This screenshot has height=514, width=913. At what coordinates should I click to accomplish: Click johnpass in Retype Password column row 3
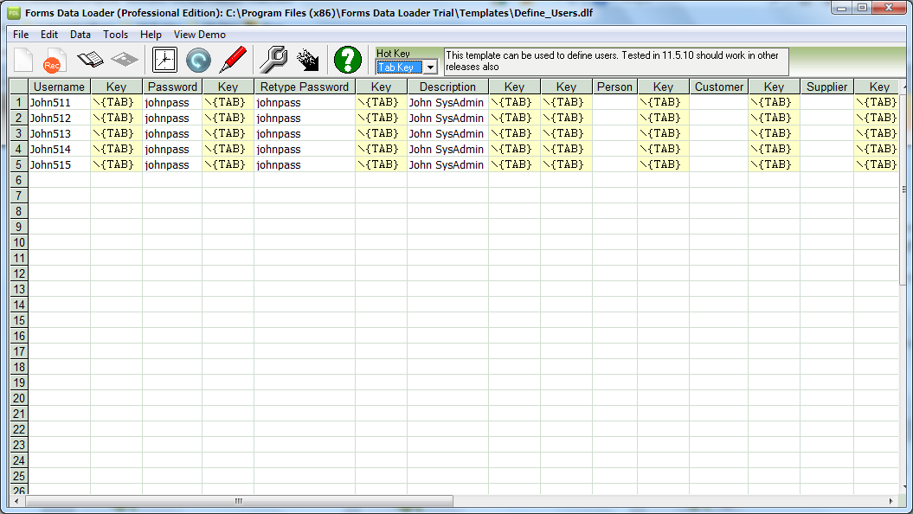pyautogui.click(x=305, y=134)
